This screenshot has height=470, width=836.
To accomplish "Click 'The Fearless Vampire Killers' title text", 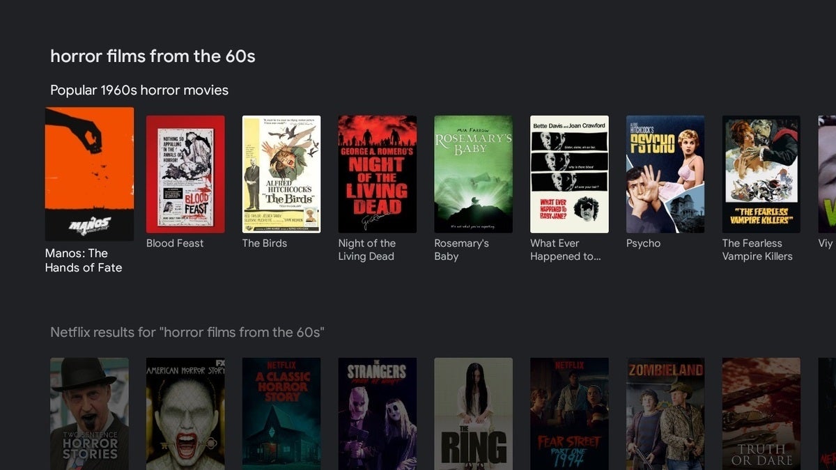I will coord(758,250).
